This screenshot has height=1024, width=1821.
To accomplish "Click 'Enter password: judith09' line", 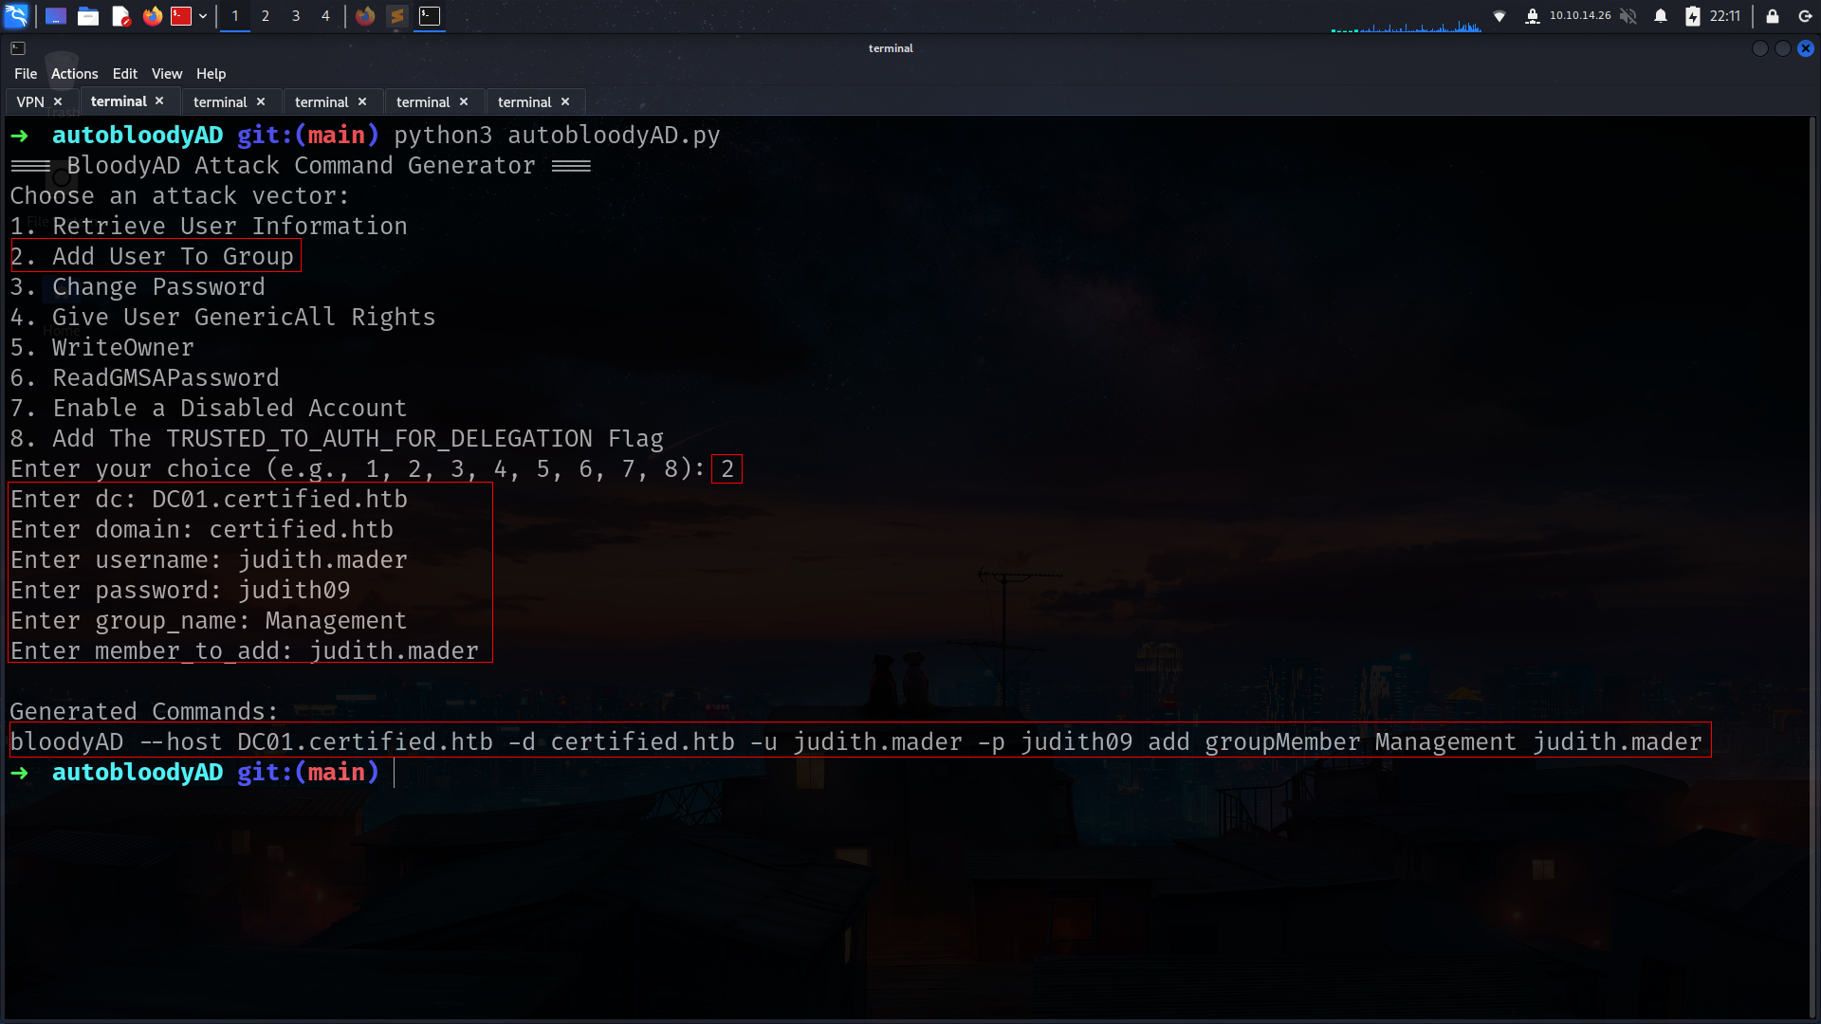I will tap(180, 591).
